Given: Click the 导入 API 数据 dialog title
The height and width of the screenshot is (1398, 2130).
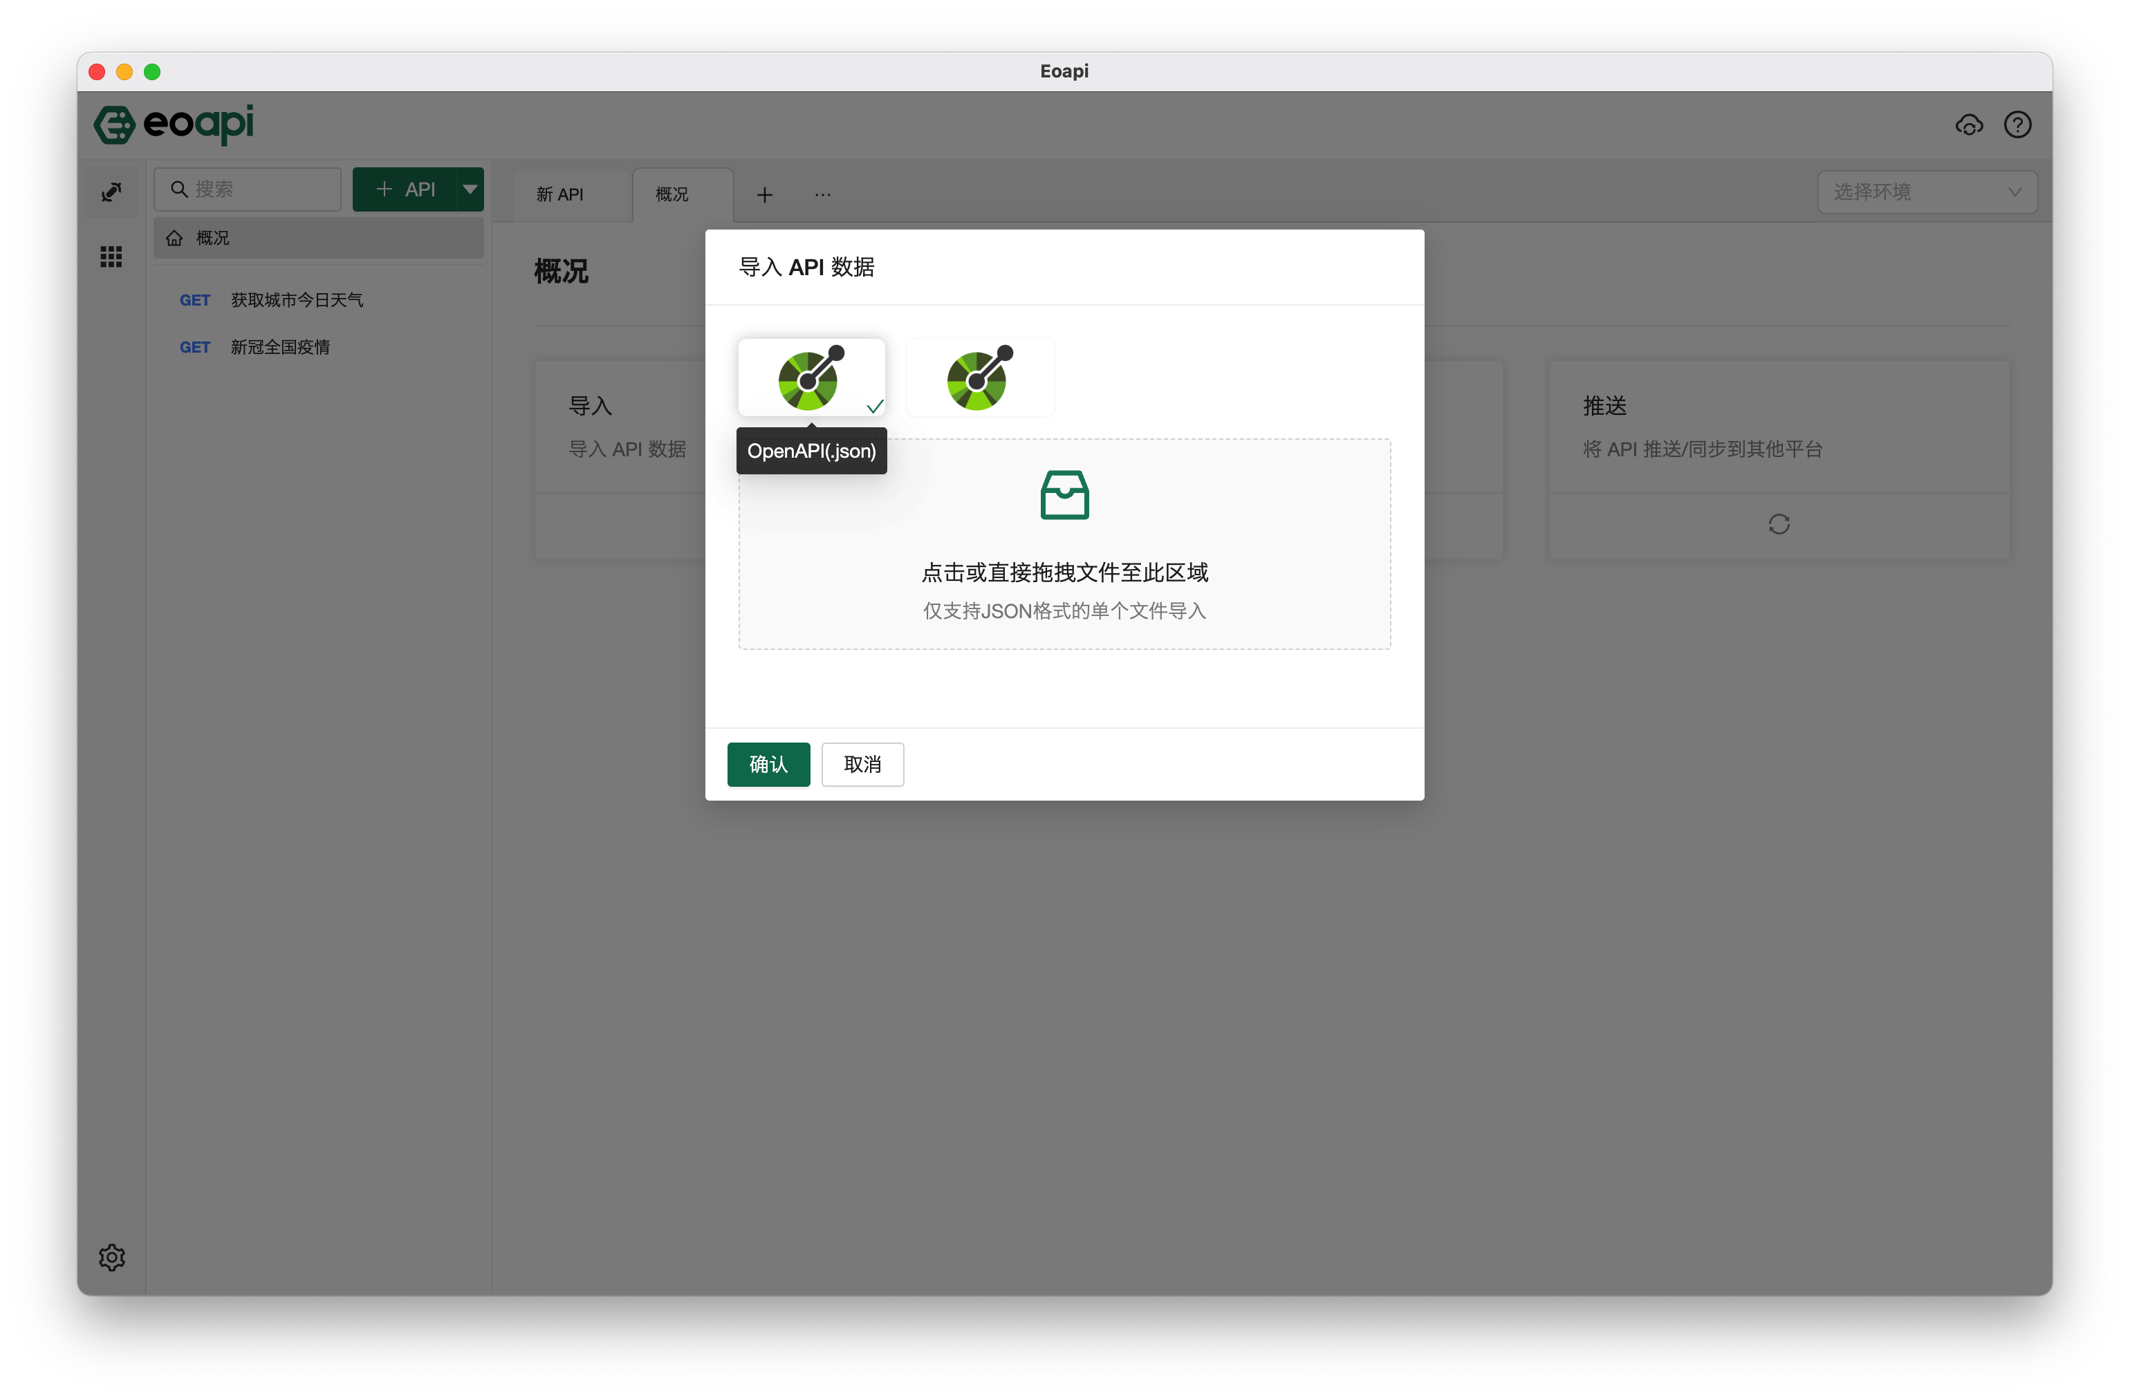Looking at the screenshot, I should click(806, 268).
